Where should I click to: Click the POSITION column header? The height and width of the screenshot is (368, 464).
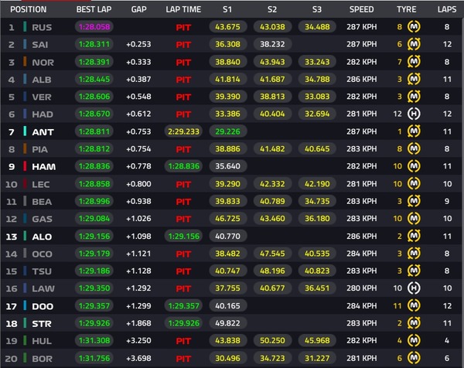(x=28, y=9)
